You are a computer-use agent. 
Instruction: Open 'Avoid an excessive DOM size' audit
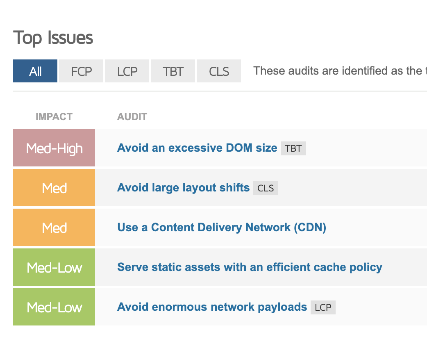[x=197, y=148]
